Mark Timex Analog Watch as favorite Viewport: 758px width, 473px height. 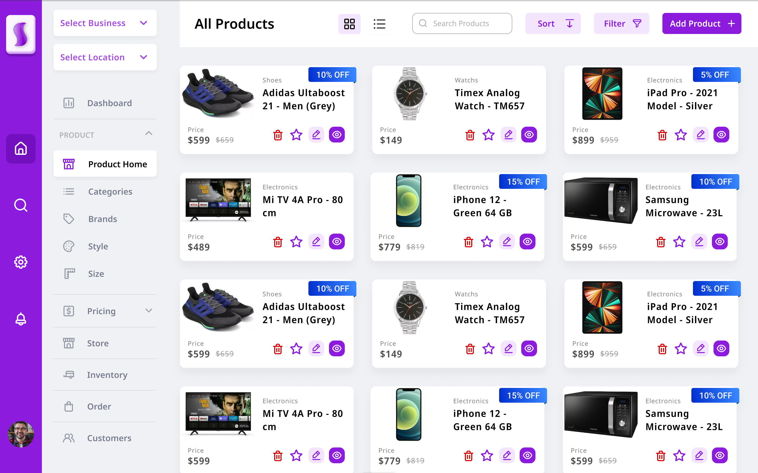[x=489, y=135]
